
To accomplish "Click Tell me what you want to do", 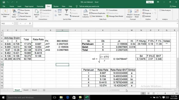I will tap(89, 6).
